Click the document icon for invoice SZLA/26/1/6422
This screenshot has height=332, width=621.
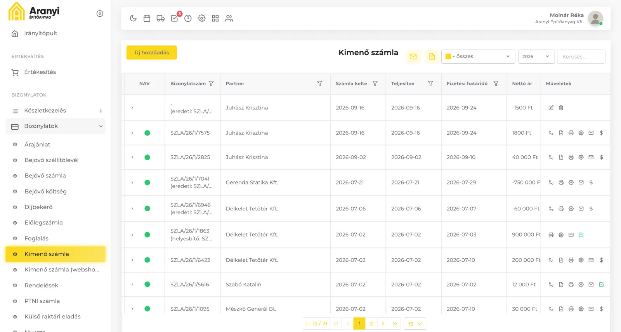tap(561, 260)
